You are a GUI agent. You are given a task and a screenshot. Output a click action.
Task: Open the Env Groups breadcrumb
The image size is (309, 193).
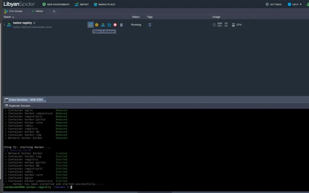pyautogui.click(x=13, y=11)
